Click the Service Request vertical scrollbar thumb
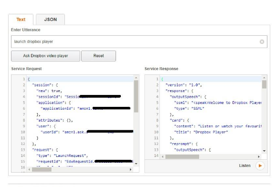 136,96
